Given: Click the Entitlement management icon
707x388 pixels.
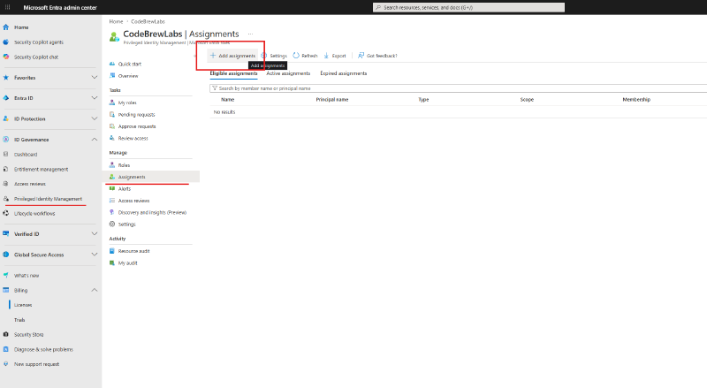Looking at the screenshot, I should (6, 169).
